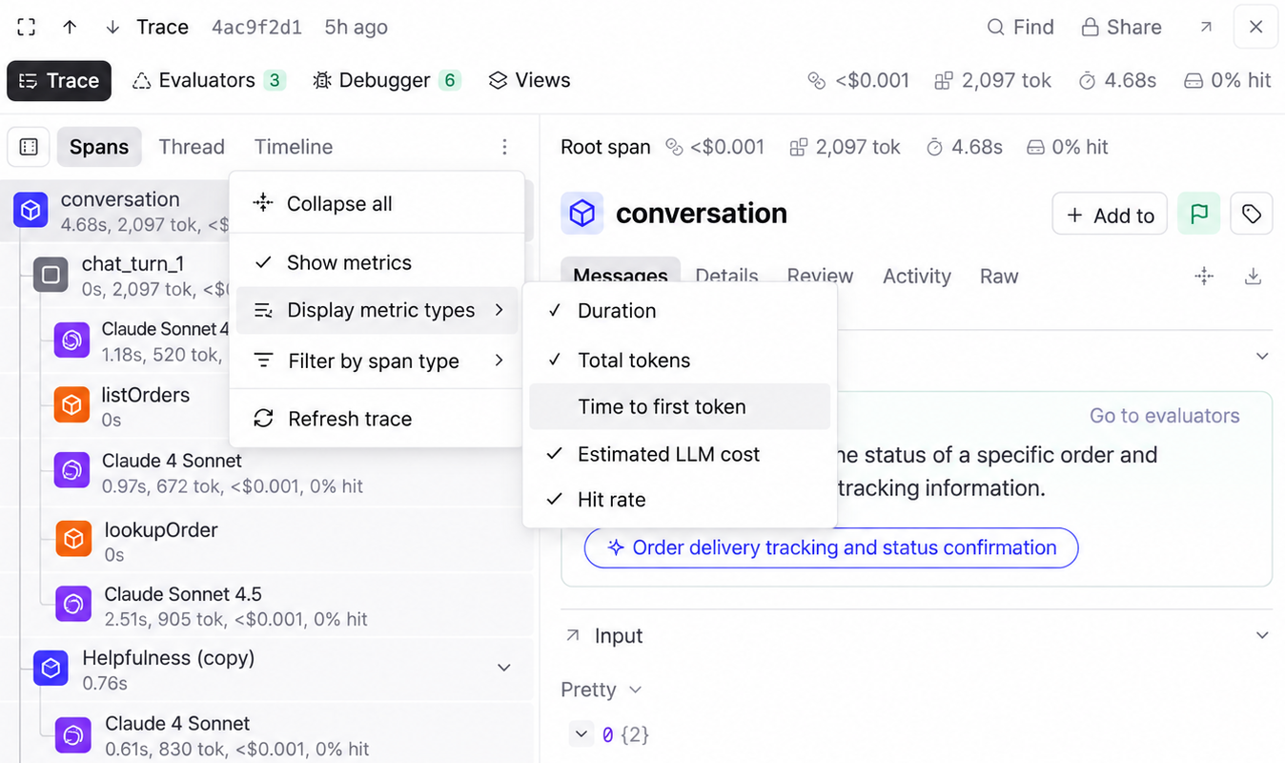Open Display metric types submenu
This screenshot has height=763, width=1285.
point(377,310)
